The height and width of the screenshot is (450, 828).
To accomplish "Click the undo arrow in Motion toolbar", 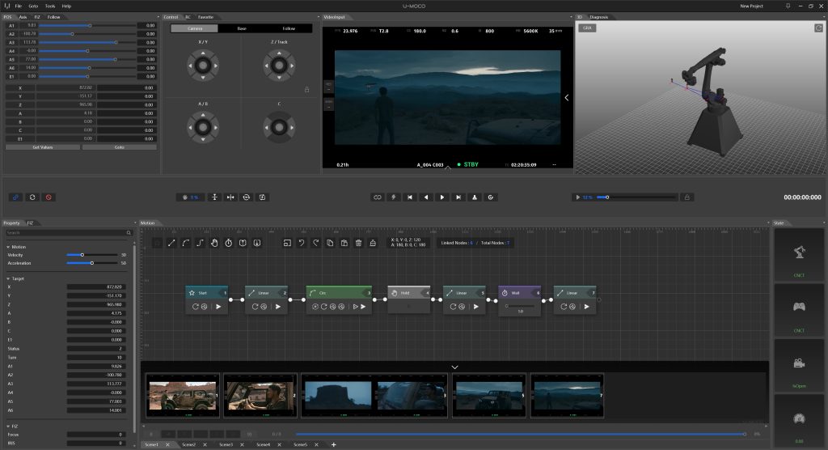I will click(302, 243).
